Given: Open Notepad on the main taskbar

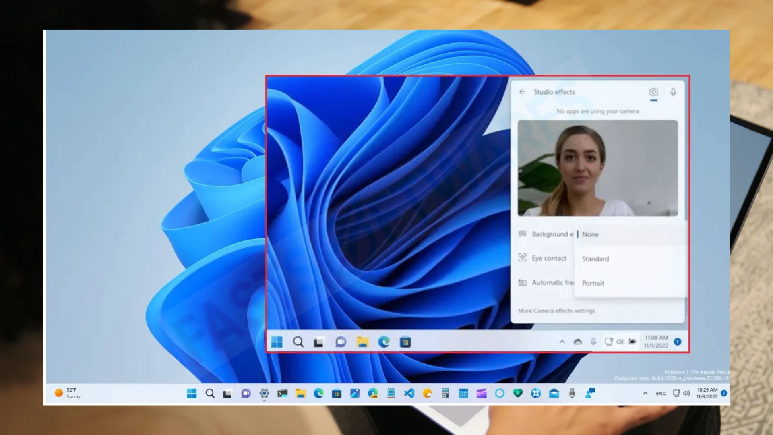Looking at the screenshot, I should (x=391, y=394).
